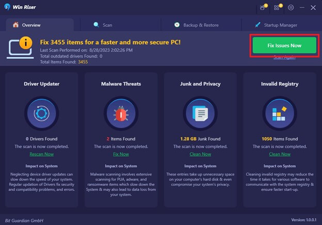Click the '2 Items Found' text
The image size is (322, 225).
click(121, 139)
